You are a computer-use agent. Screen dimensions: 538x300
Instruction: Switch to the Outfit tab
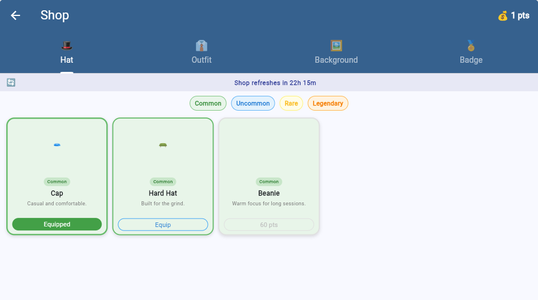pyautogui.click(x=201, y=59)
